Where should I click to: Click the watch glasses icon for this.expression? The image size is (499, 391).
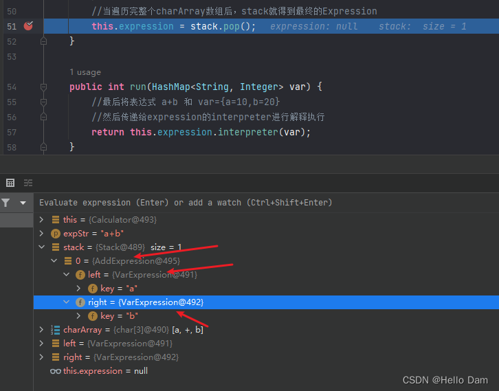point(56,371)
